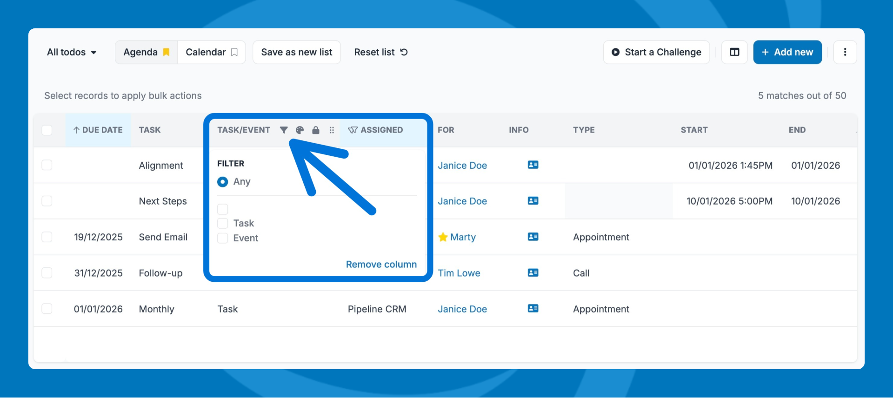Check the Task filter checkbox
Image resolution: width=893 pixels, height=398 pixels.
pyautogui.click(x=223, y=223)
